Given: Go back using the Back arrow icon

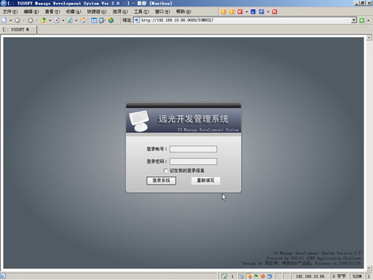Looking at the screenshot, I should 17,20.
